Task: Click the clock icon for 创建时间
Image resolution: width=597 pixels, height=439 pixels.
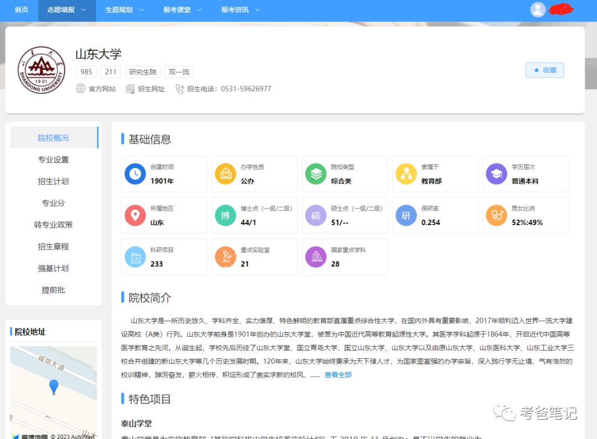Action: 135,174
